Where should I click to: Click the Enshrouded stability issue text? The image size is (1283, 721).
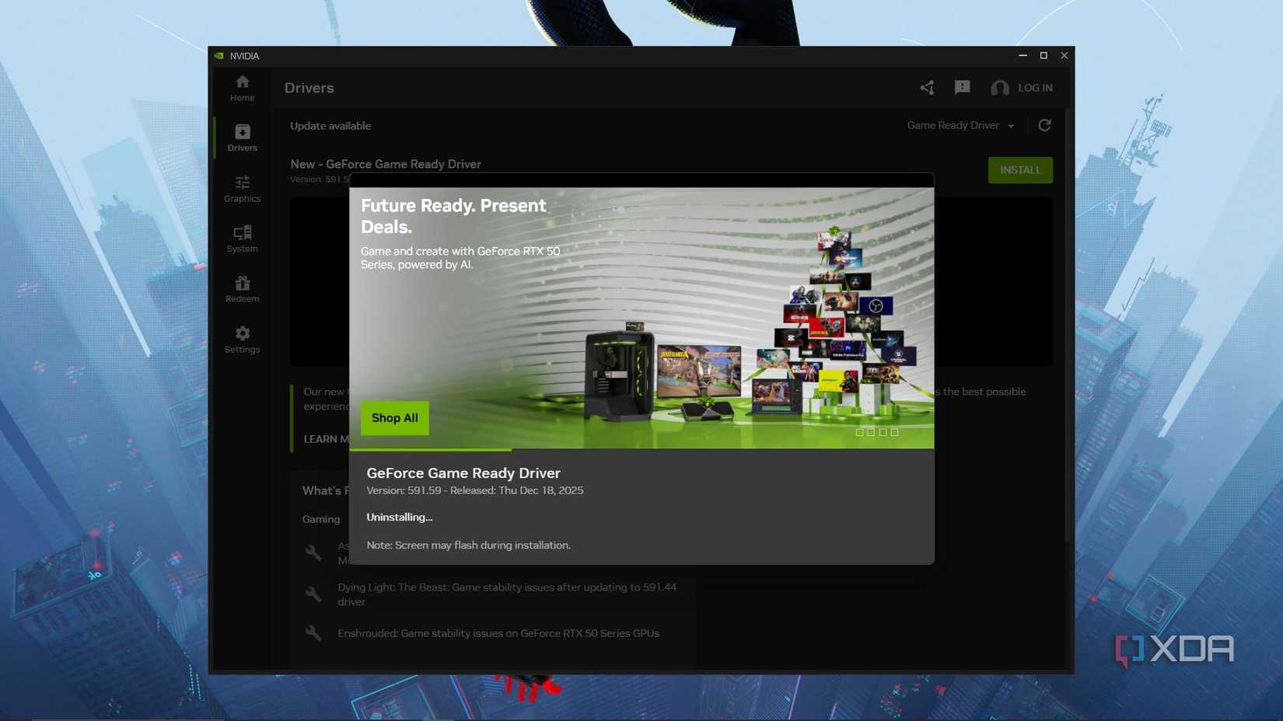[x=498, y=633]
